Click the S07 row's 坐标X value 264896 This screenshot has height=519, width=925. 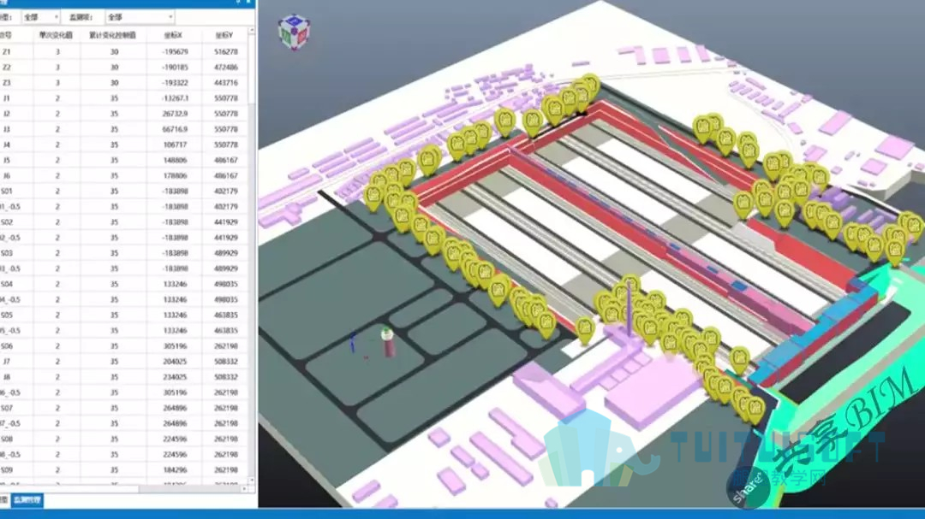click(175, 408)
